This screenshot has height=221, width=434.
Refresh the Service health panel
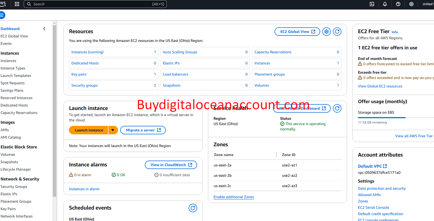click(337, 108)
